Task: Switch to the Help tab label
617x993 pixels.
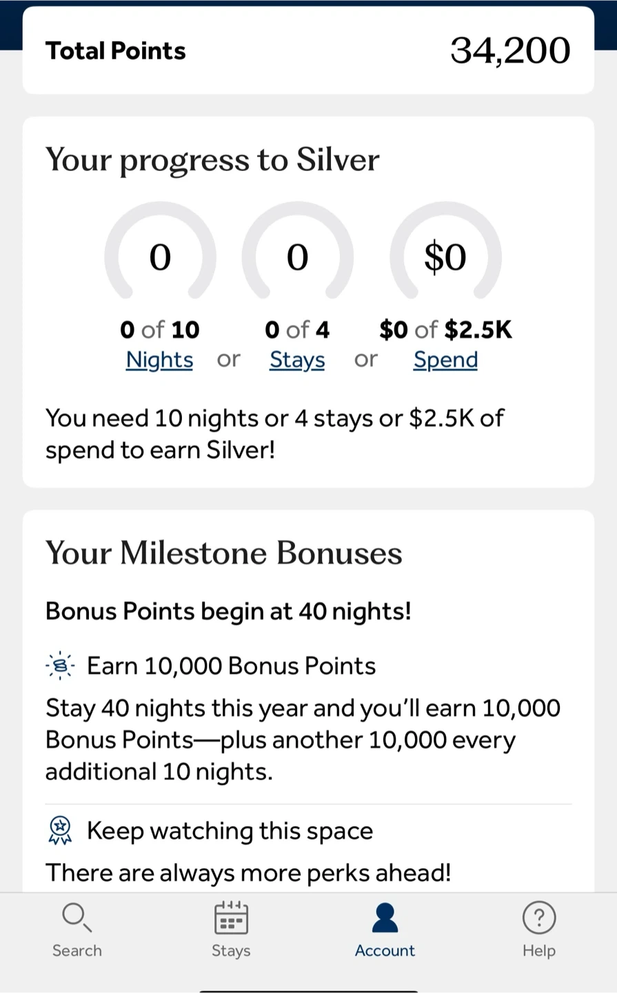Action: pos(539,950)
